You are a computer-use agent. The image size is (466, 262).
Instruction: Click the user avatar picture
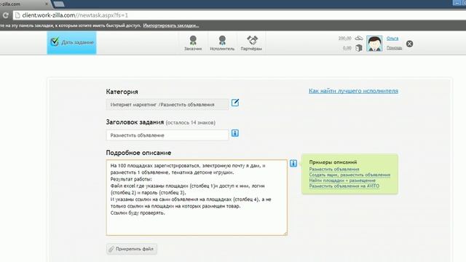[374, 44]
